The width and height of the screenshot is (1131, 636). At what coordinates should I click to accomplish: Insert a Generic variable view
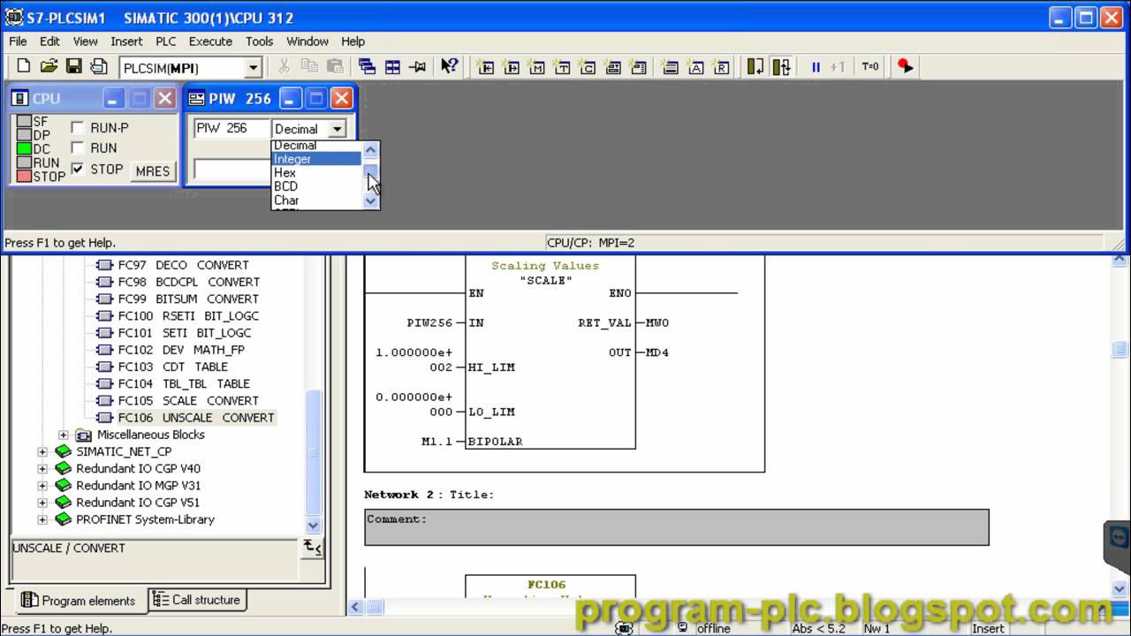tap(613, 66)
